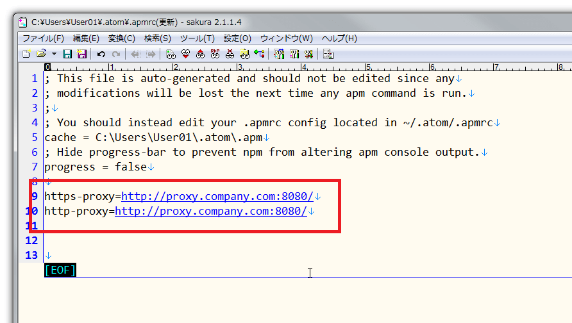Expand the 検索(S) menu
572x323 pixels.
pos(158,38)
